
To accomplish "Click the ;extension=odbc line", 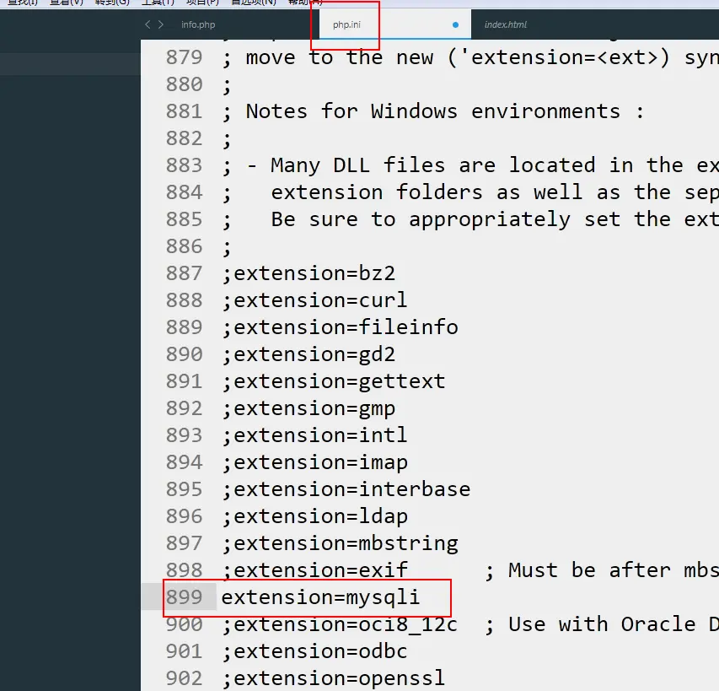I will (315, 651).
